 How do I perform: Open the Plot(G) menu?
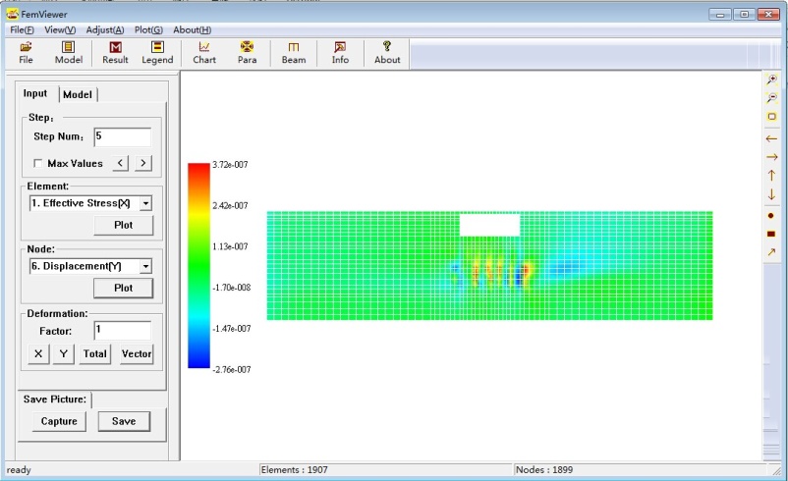(x=148, y=29)
